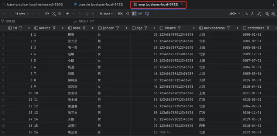Select the null idcard cell of row 16
The width and height of the screenshot is (277, 136).
[178, 132]
